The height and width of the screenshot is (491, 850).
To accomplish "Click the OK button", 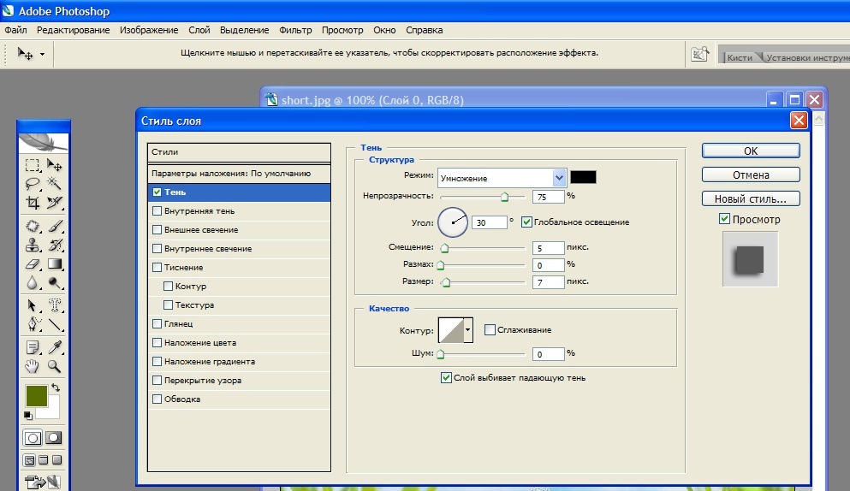I will coord(750,151).
